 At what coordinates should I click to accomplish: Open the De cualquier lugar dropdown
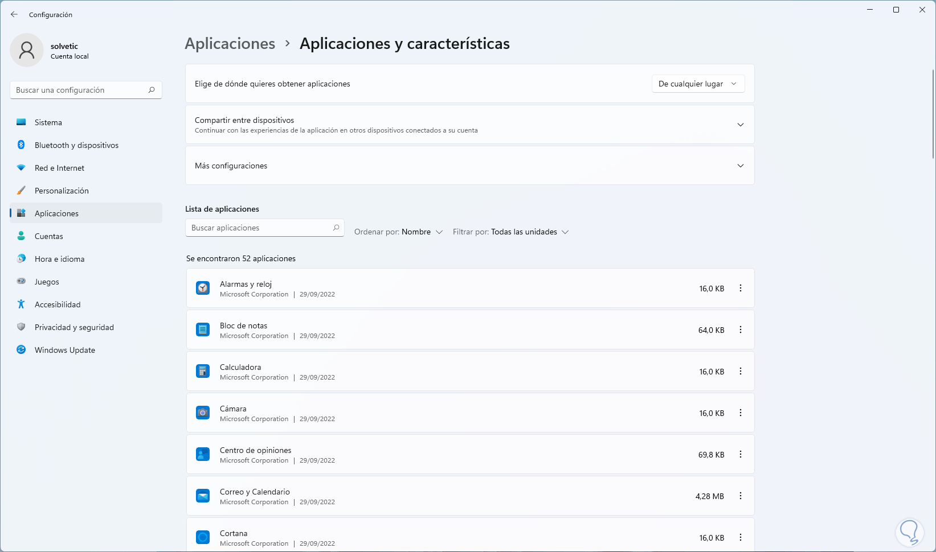coord(697,84)
